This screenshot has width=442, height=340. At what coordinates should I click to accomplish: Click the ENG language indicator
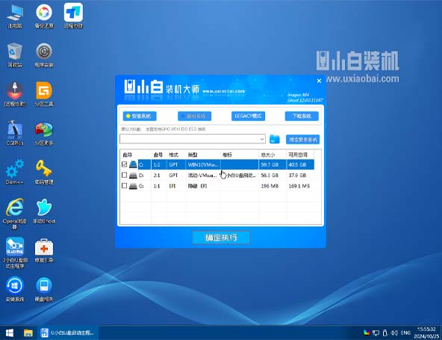[x=405, y=333]
